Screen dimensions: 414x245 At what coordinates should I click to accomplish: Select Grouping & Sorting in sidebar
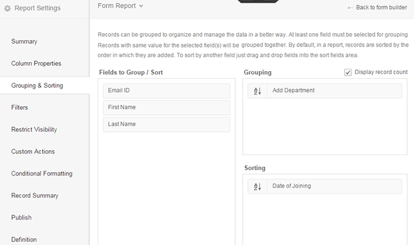[37, 86]
